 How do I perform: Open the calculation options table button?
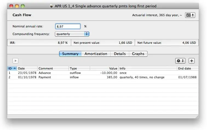pyautogui.click(x=190, y=15)
